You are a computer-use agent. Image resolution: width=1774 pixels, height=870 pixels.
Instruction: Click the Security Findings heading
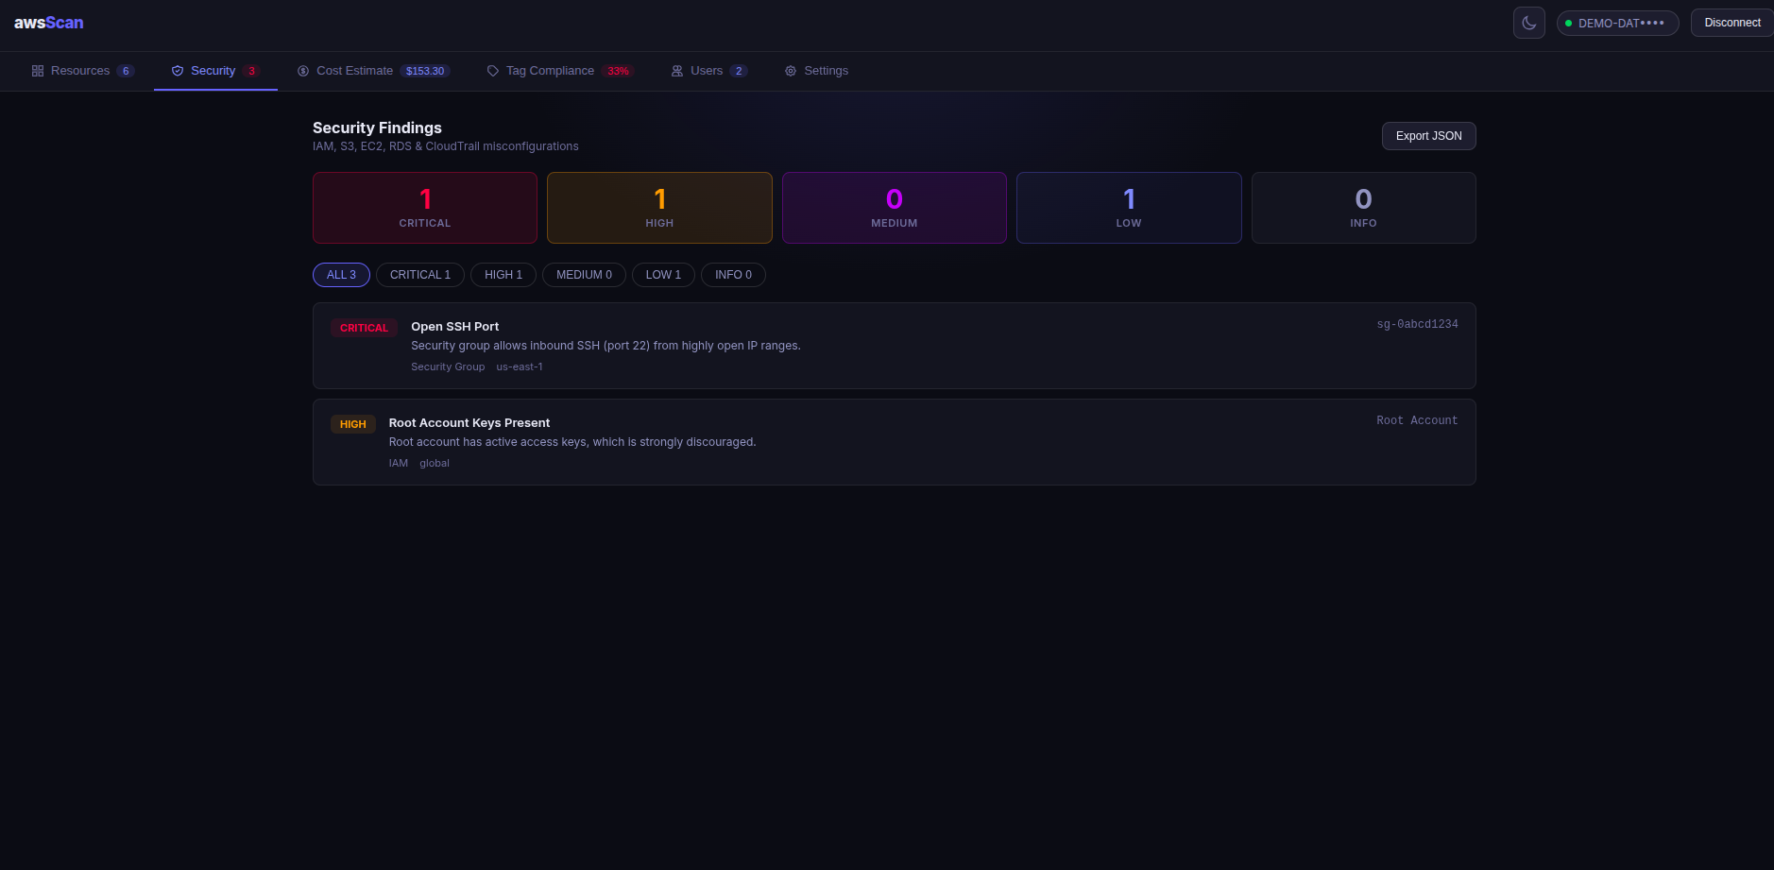(x=377, y=128)
